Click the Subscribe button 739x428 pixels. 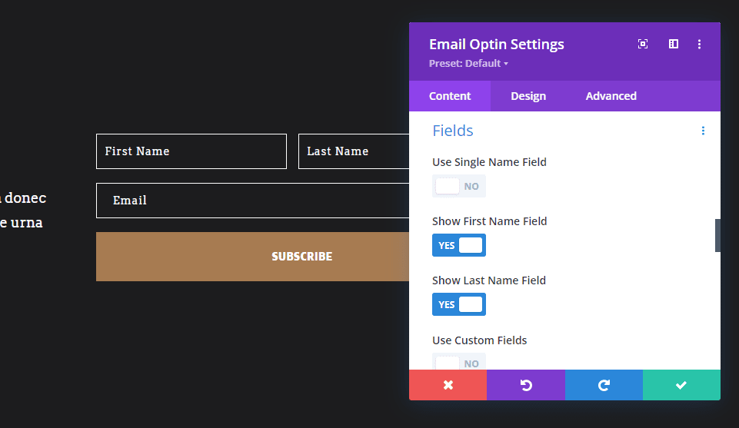tap(254, 257)
